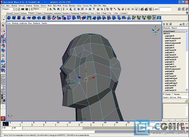Click the range slider bar below timeline
Viewport: 189px width, 137px height.
coord(53,128)
